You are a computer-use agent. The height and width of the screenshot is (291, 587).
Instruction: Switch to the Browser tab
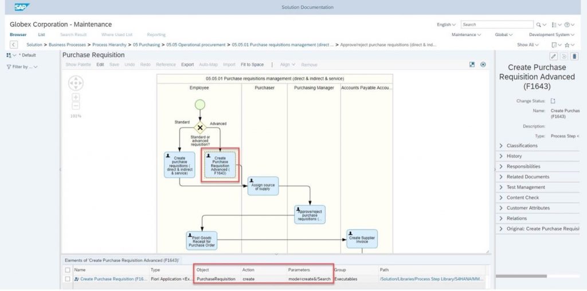pos(18,35)
